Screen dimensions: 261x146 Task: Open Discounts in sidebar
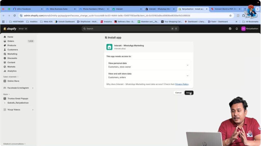[x=12, y=58]
